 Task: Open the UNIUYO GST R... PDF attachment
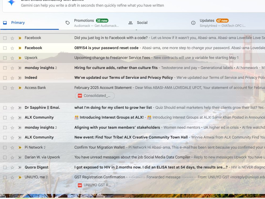click(95, 185)
